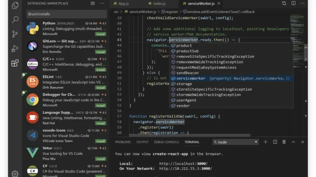Open the Debug Console tab
The image size is (316, 177).
(x=166, y=142)
